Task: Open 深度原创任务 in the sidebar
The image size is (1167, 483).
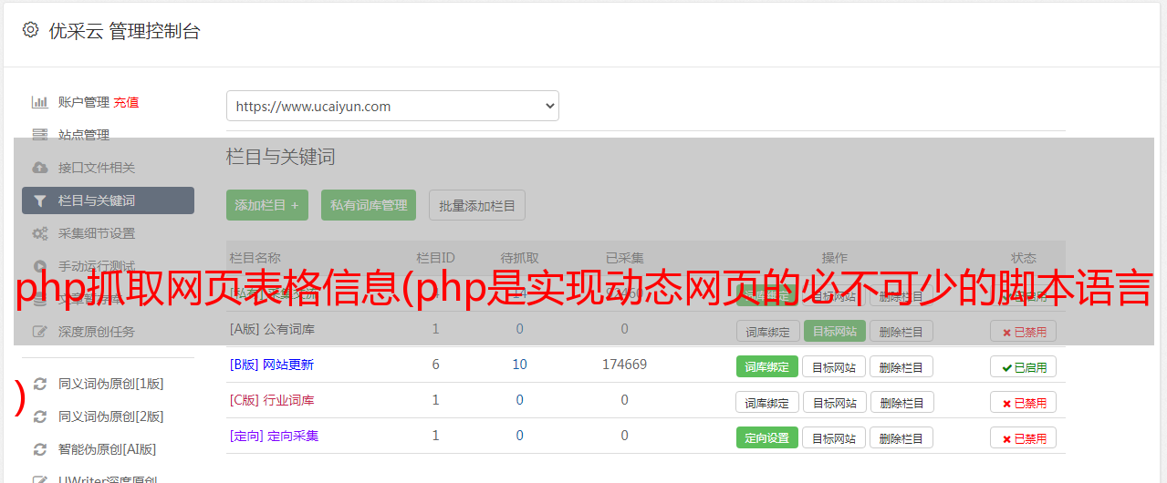Action: [x=97, y=332]
